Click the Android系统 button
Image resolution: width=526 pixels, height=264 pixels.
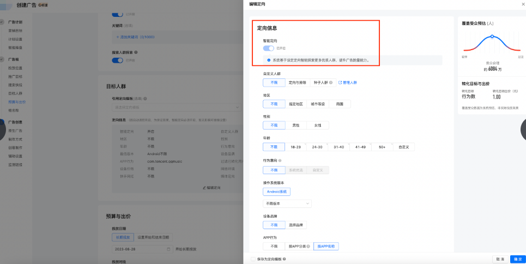point(277,192)
